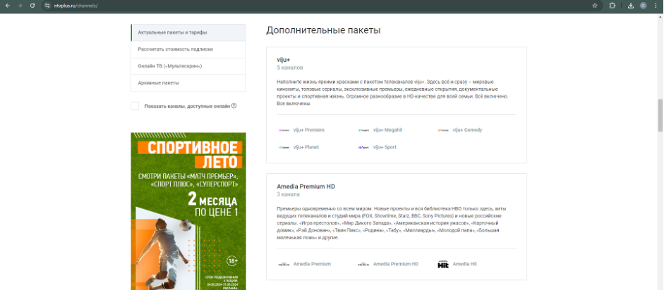
Task: Open viju+ Premiere channel link
Action: [308, 130]
